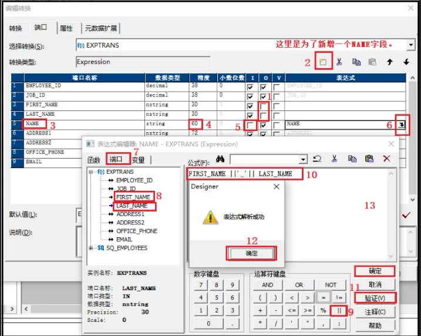421x336 pixels.
Task: Toggle input checkbox for EMPLOYEE_ID row
Action: (x=250, y=87)
